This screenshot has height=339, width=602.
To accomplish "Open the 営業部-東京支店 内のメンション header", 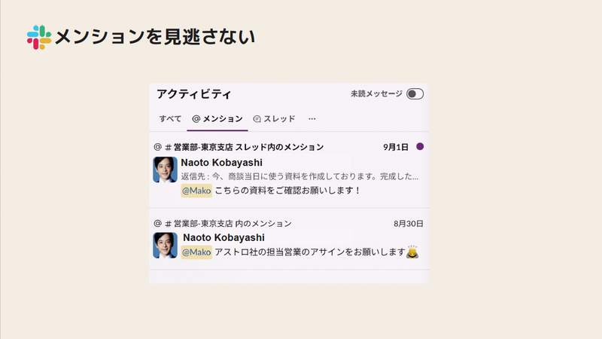I will coord(233,224).
